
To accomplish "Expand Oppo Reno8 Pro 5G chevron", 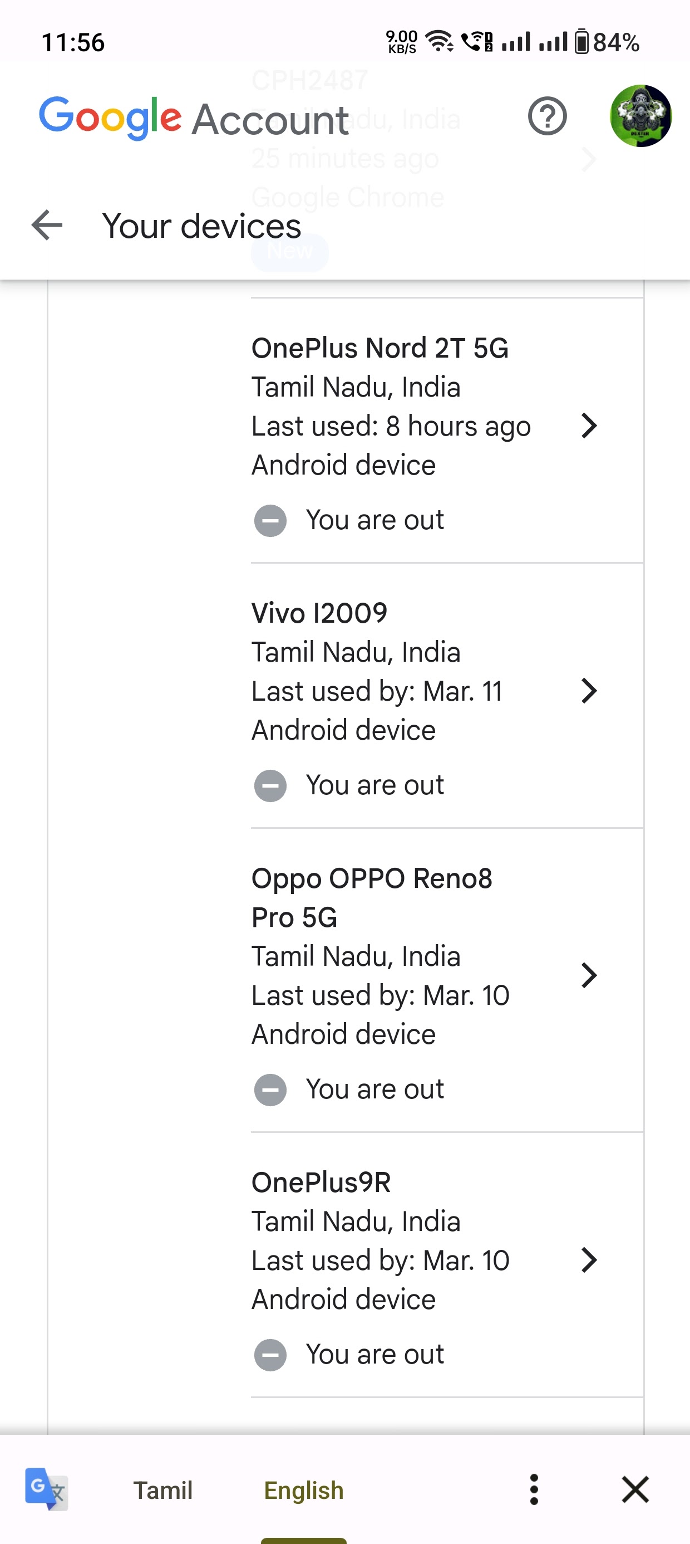I will tap(589, 975).
